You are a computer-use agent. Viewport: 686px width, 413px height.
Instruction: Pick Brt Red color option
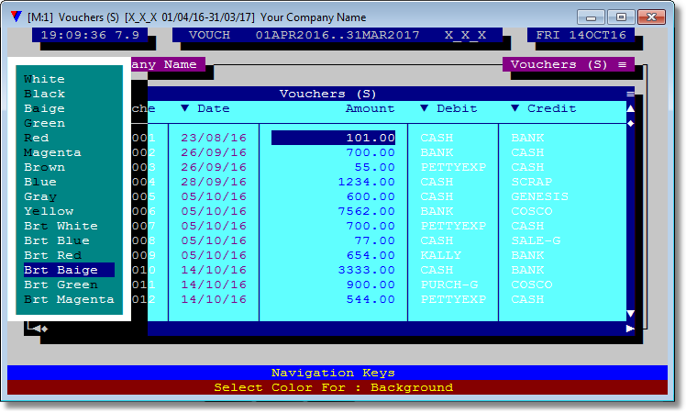[x=52, y=255]
